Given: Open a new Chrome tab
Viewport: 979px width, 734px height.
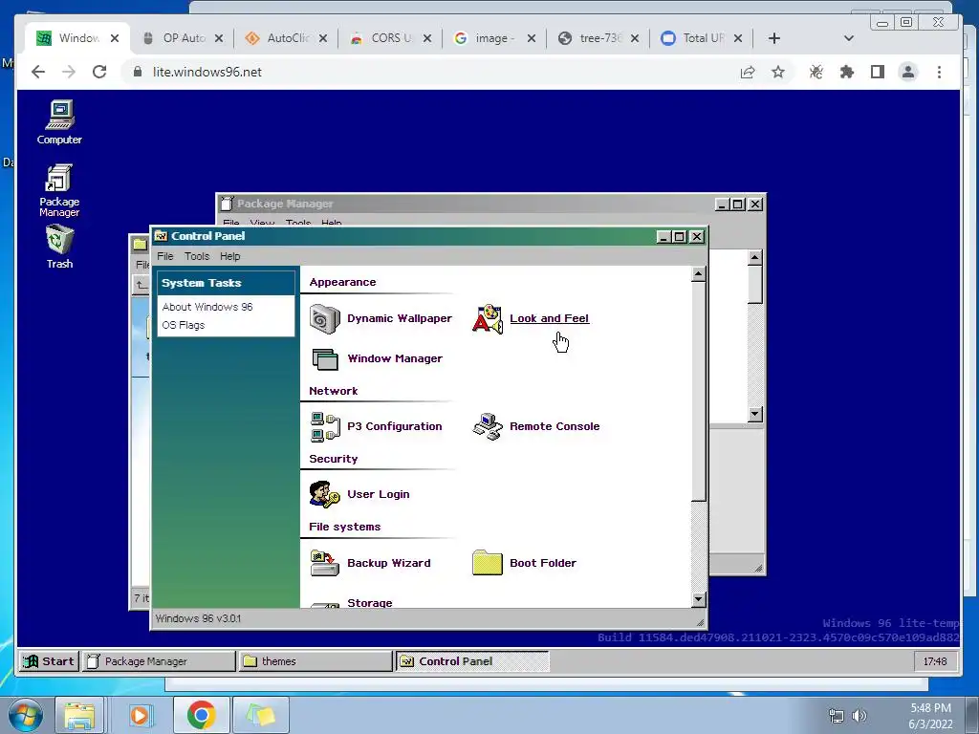Looking at the screenshot, I should click(x=774, y=38).
